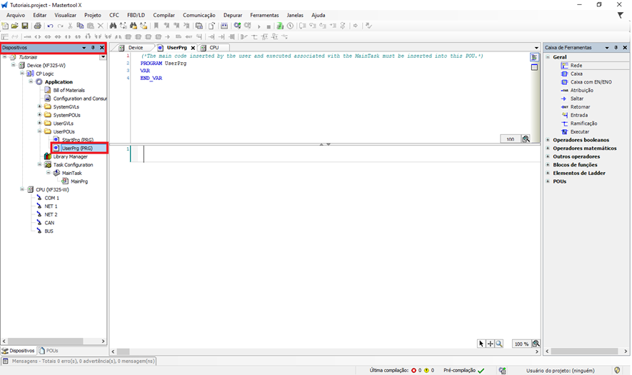Screen dimensions: 632x375
Task: Switch declaration editor to textual view
Action: coord(534,57)
